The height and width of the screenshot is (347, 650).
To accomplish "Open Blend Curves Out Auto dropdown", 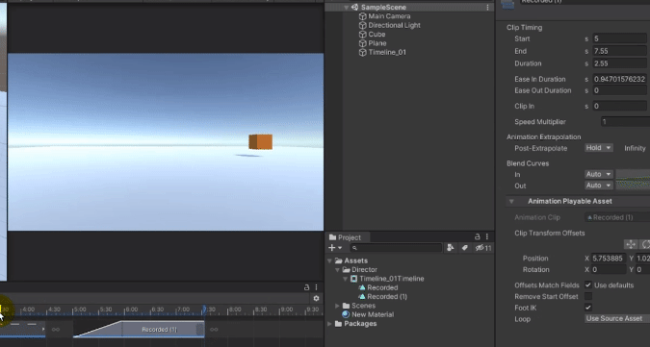I will click(599, 186).
